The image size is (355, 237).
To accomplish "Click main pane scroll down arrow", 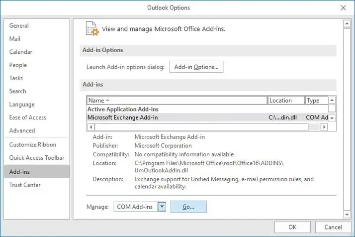I will 347,214.
